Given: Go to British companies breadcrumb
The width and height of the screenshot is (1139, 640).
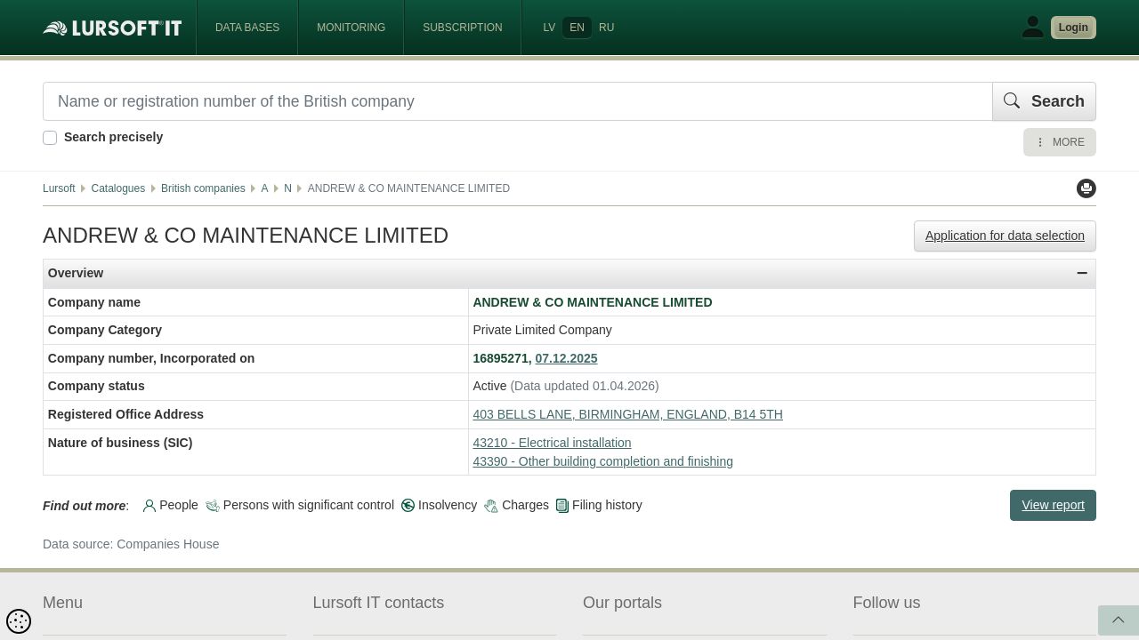Looking at the screenshot, I should point(203,188).
